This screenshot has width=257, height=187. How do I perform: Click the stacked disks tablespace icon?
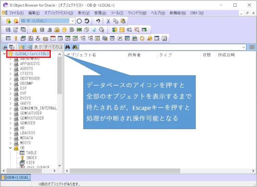[x=42, y=30]
